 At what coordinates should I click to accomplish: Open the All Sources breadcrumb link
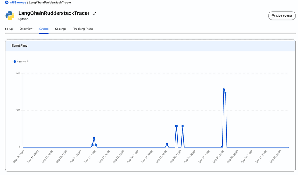[18, 3]
